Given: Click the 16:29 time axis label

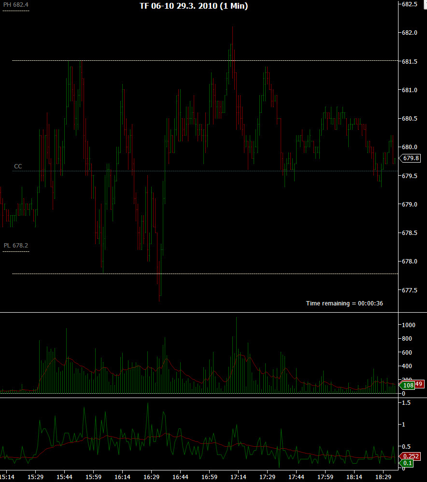Looking at the screenshot, I should coord(152,477).
